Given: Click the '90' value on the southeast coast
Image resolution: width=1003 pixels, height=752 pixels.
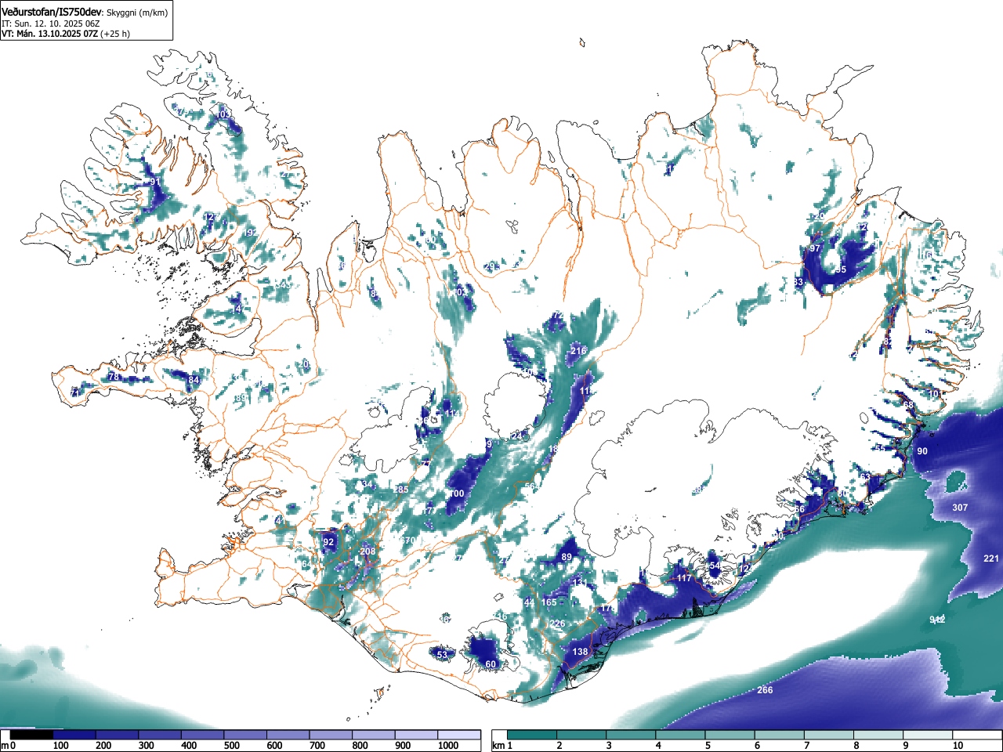Looking at the screenshot, I should [x=922, y=451].
